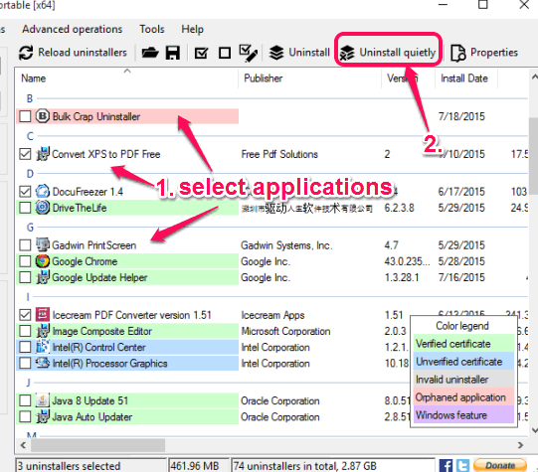Click the Icecream PDF Converter icon
Screen dimensions: 538x472
click(43, 315)
